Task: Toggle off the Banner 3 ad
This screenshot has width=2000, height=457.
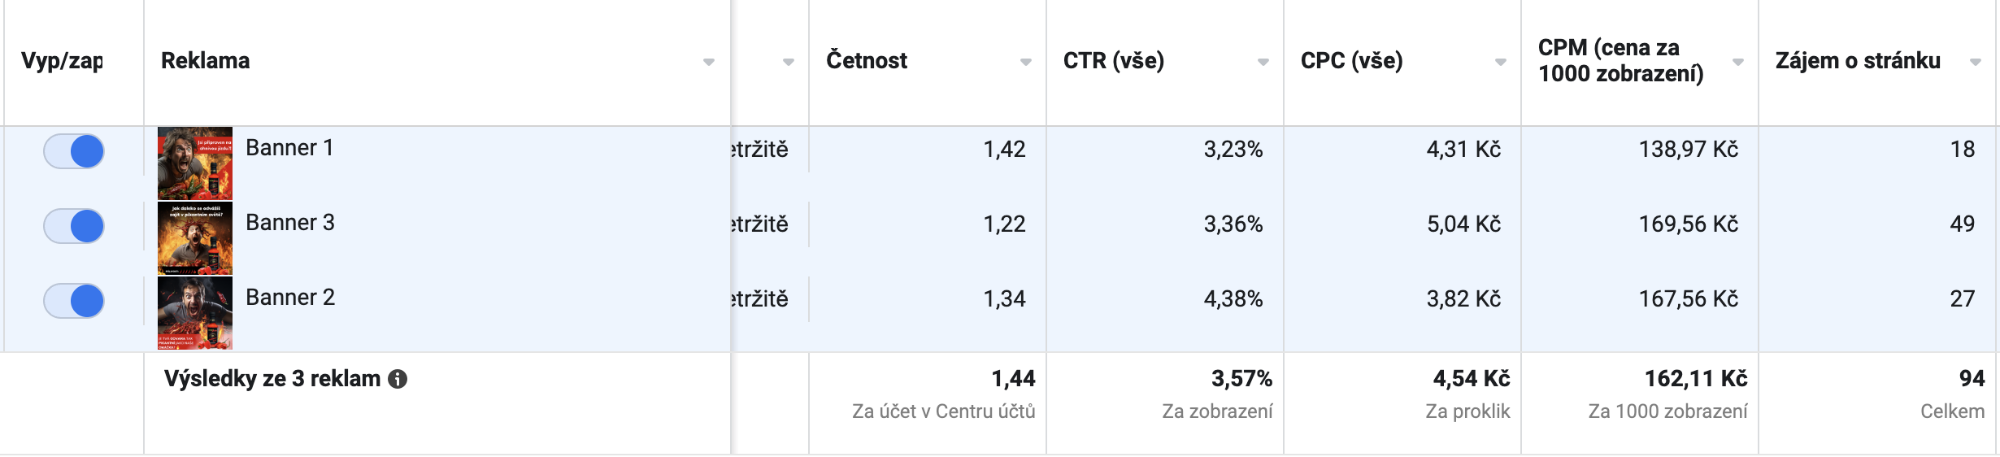Action: point(74,226)
